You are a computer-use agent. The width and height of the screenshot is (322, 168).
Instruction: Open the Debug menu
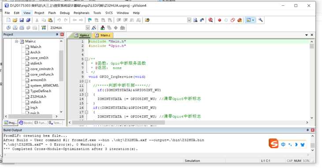coord(65,13)
